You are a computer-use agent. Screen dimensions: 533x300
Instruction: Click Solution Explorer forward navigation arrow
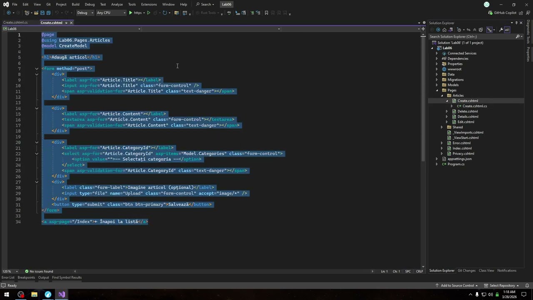438,30
